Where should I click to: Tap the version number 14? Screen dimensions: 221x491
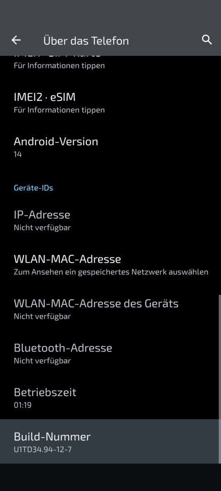click(x=18, y=154)
